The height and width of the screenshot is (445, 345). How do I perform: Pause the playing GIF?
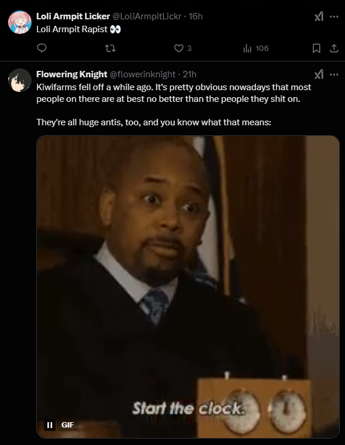point(50,425)
